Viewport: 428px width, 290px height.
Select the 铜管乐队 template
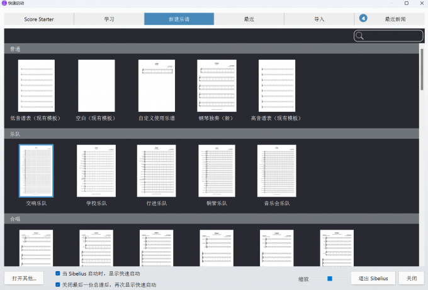tap(216, 171)
